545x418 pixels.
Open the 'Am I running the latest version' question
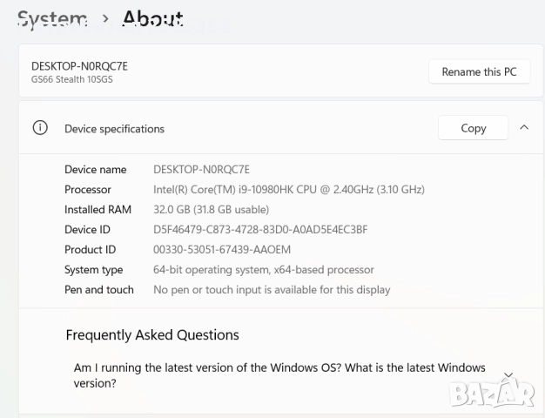[x=279, y=375]
